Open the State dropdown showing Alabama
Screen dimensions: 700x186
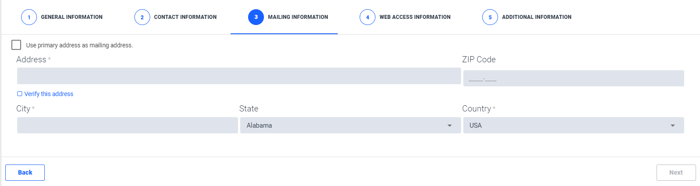[x=350, y=125]
